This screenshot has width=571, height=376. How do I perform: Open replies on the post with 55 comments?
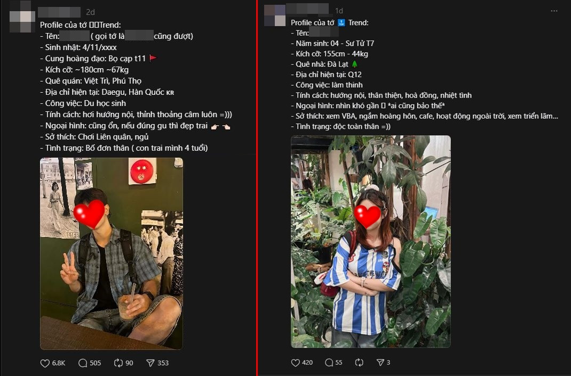click(x=329, y=363)
